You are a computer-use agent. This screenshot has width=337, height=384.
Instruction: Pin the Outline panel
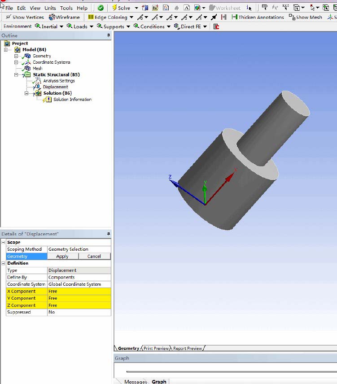(109, 35)
